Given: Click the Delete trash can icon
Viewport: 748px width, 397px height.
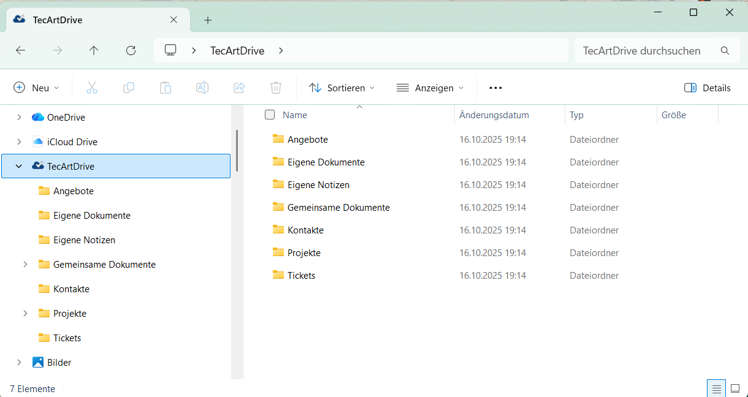Looking at the screenshot, I should pyautogui.click(x=276, y=88).
